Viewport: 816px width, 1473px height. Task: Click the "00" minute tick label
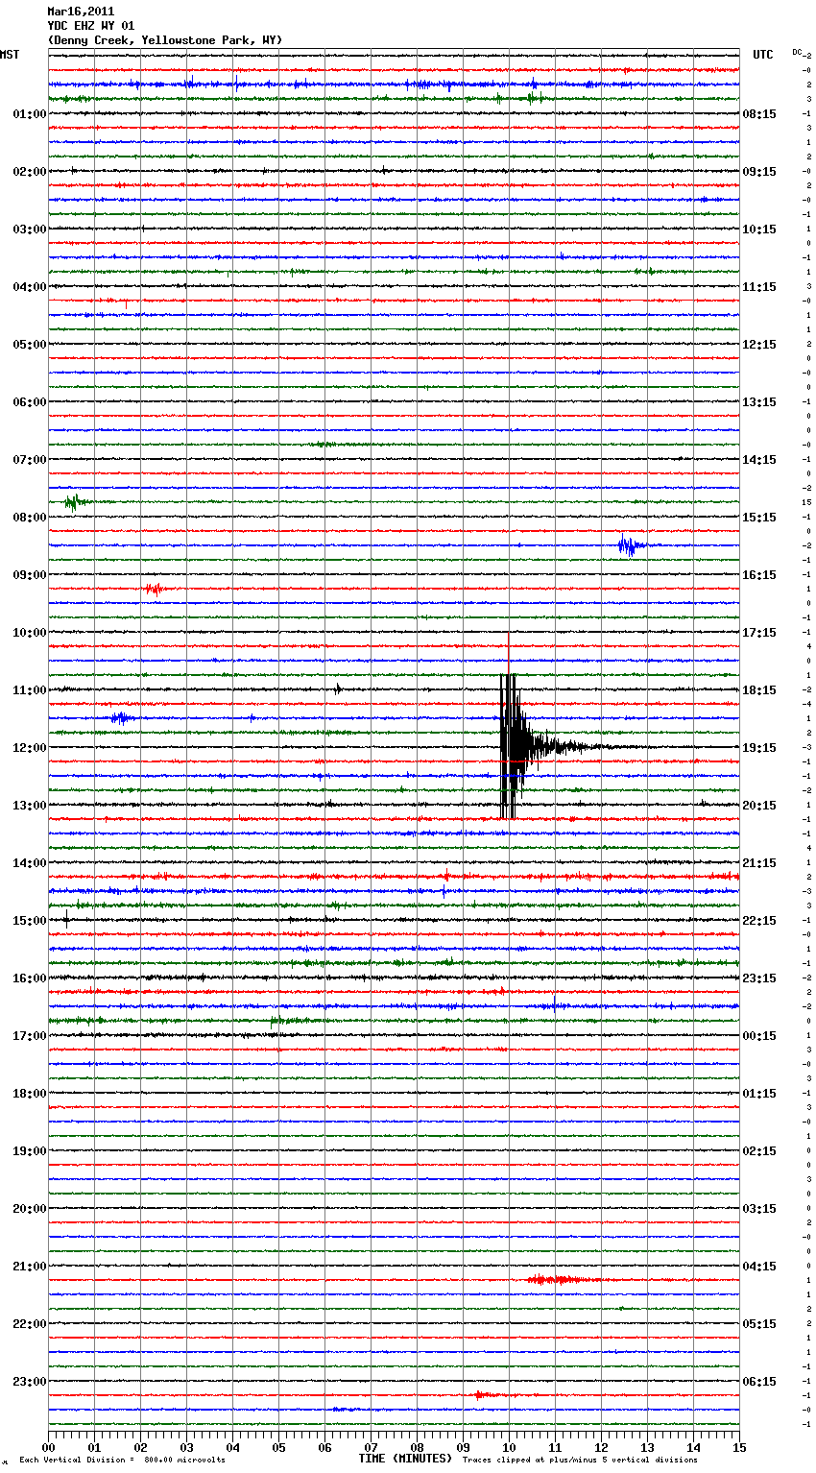point(48,1447)
